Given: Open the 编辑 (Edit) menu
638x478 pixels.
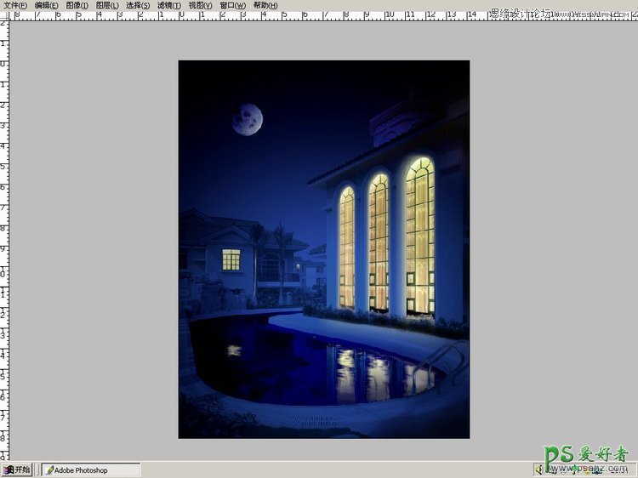Looking at the screenshot, I should point(47,5).
